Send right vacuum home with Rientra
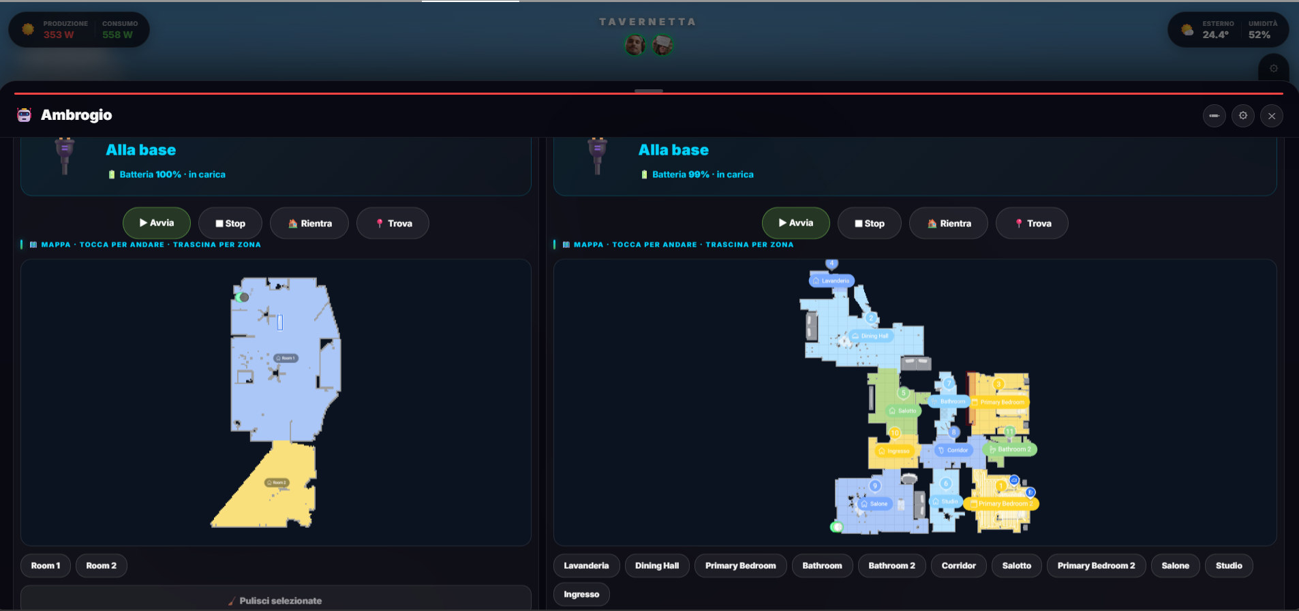1299x611 pixels. pos(948,223)
